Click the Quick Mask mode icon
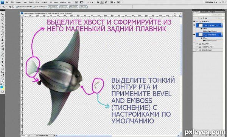Viewport: 227px width, 137px height. (x=3, y=91)
